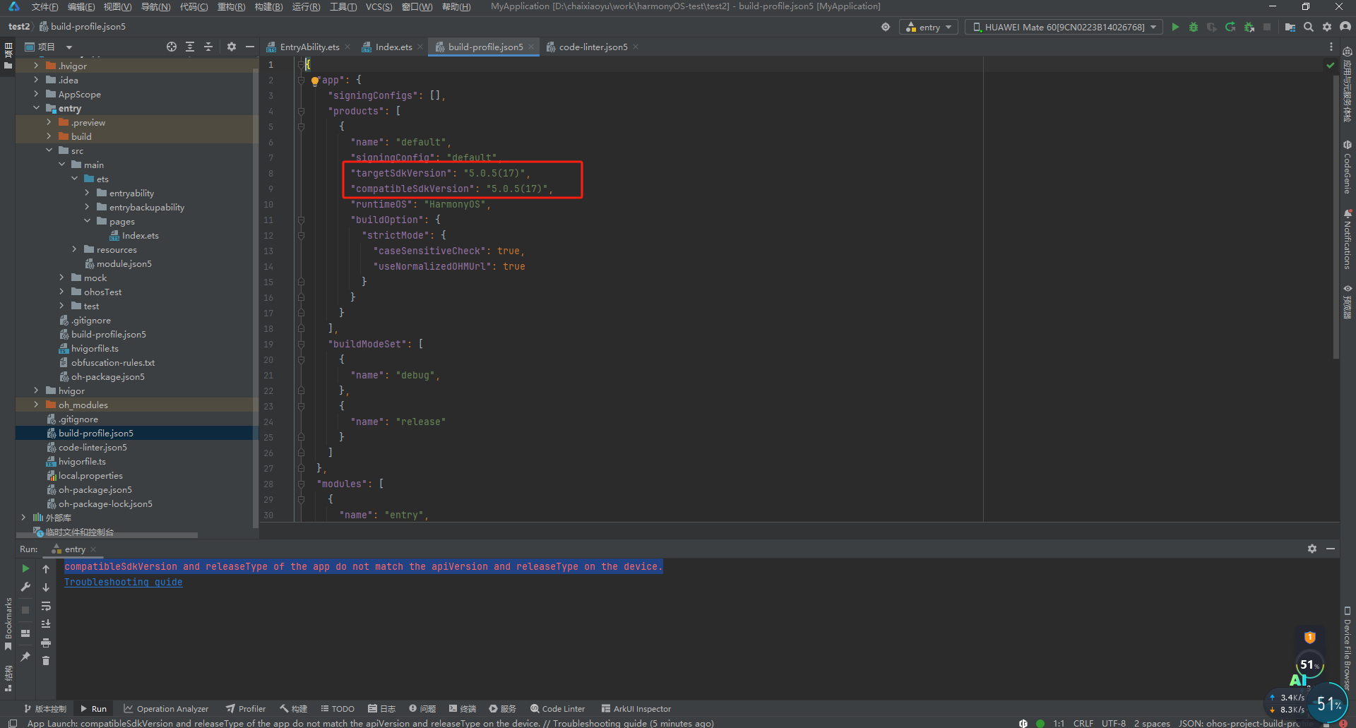The image size is (1356, 728).
Task: Clear the Run console output
Action: point(46,662)
